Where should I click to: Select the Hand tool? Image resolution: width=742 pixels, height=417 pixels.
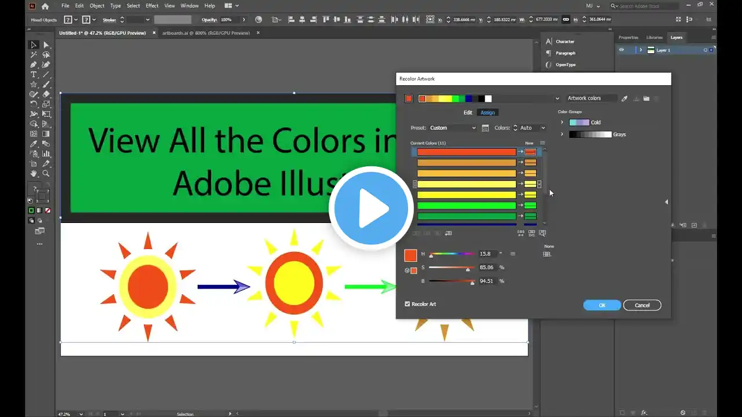click(x=34, y=173)
